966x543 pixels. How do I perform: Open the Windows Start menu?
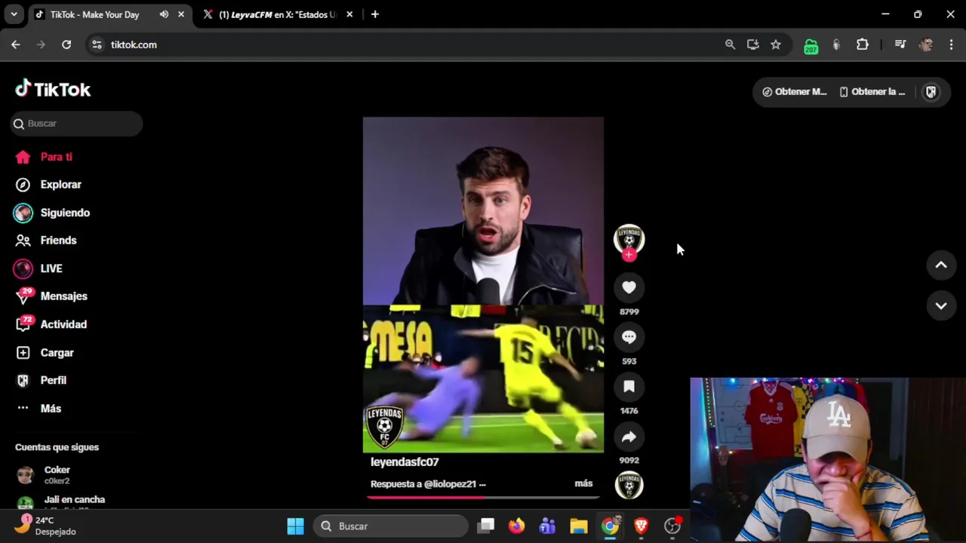pyautogui.click(x=296, y=526)
